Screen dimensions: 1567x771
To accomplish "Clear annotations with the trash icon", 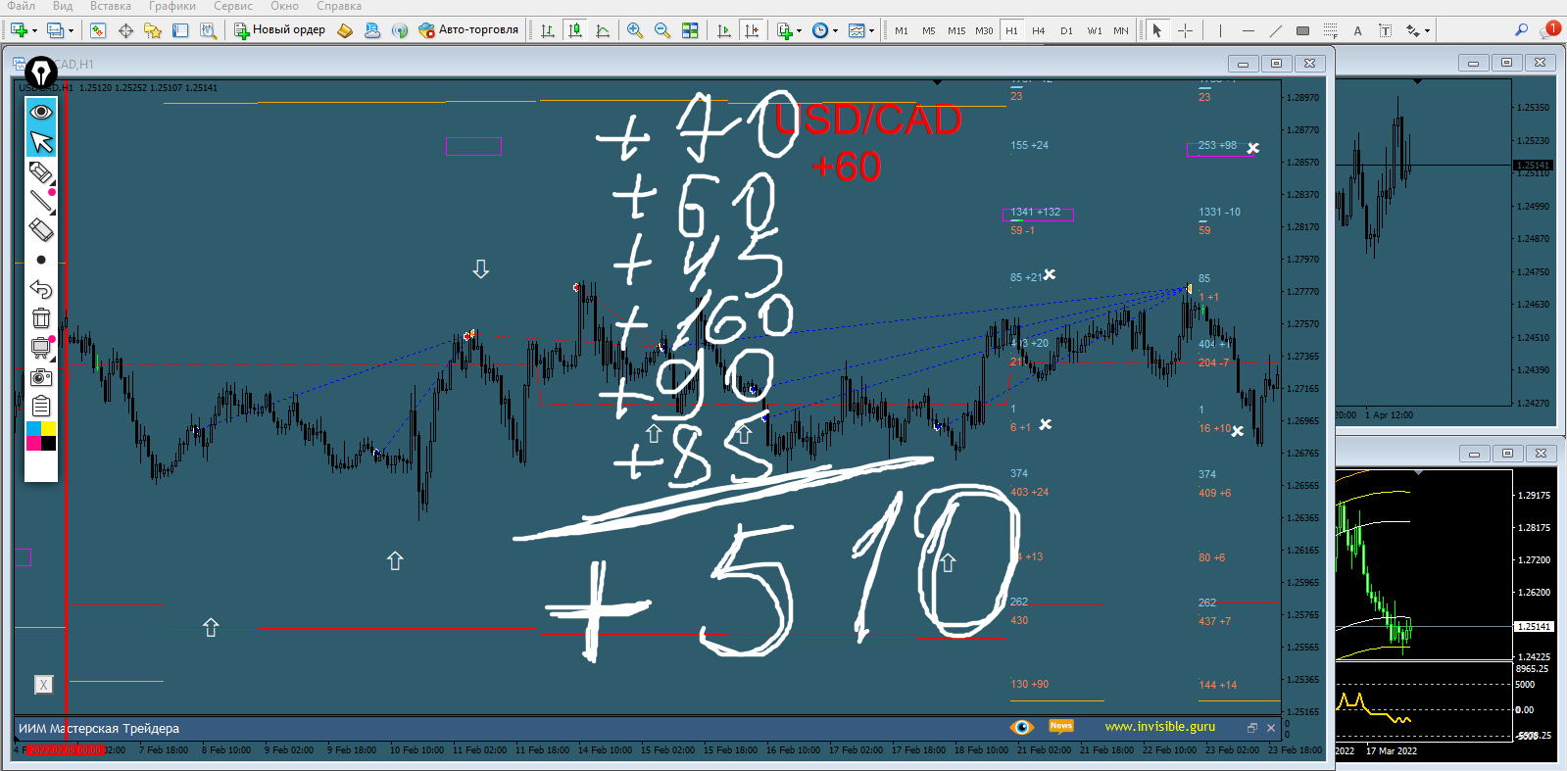I will click(41, 318).
